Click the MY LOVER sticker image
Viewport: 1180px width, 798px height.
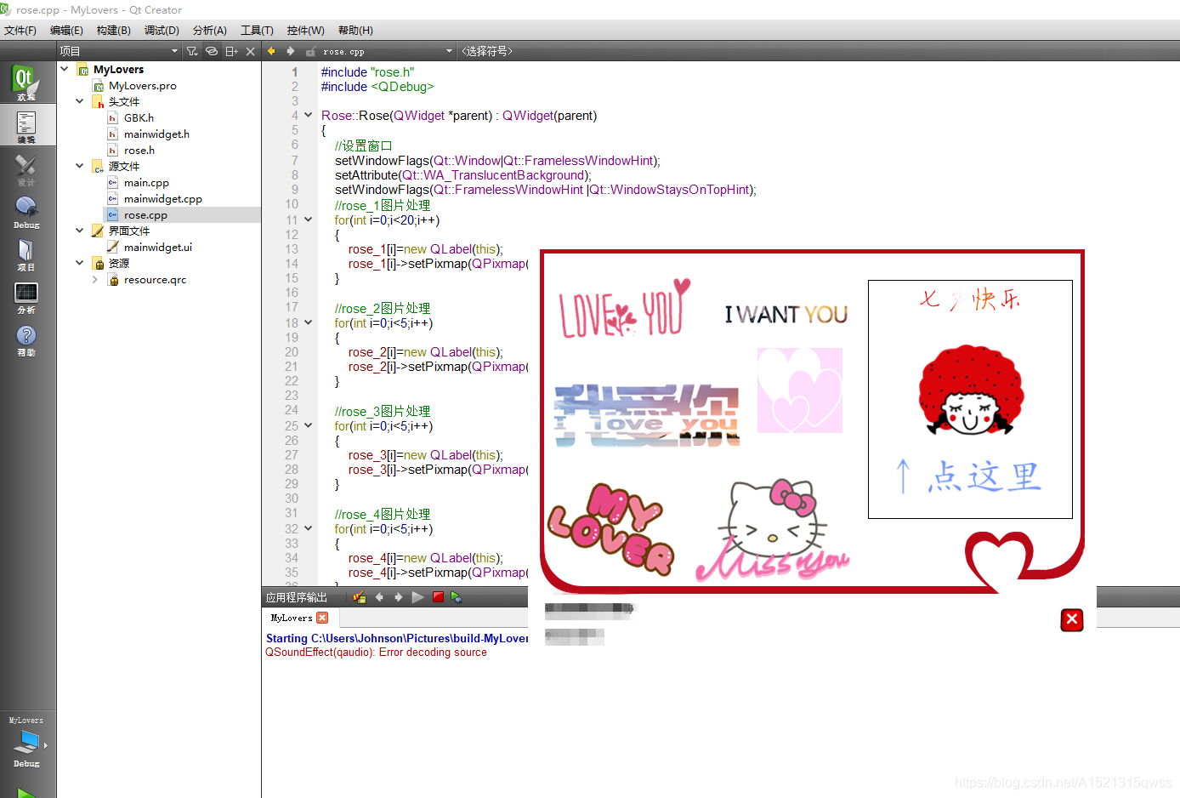click(x=610, y=528)
